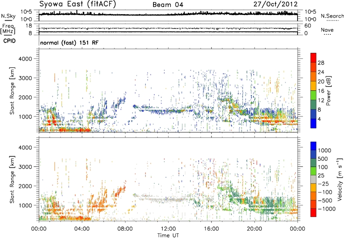Click the 3000 km tick on power panel
The width and height of the screenshot is (344, 238).
25,78
